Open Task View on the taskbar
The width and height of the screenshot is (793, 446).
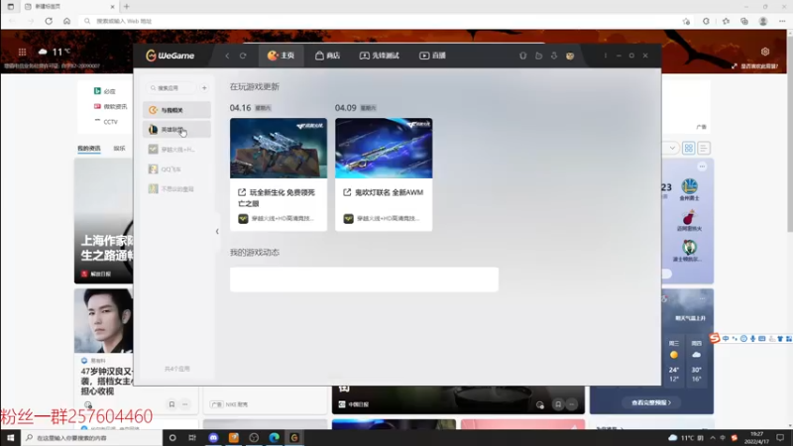(192, 438)
